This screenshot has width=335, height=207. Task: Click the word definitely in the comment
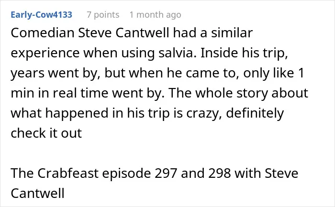(x=255, y=113)
